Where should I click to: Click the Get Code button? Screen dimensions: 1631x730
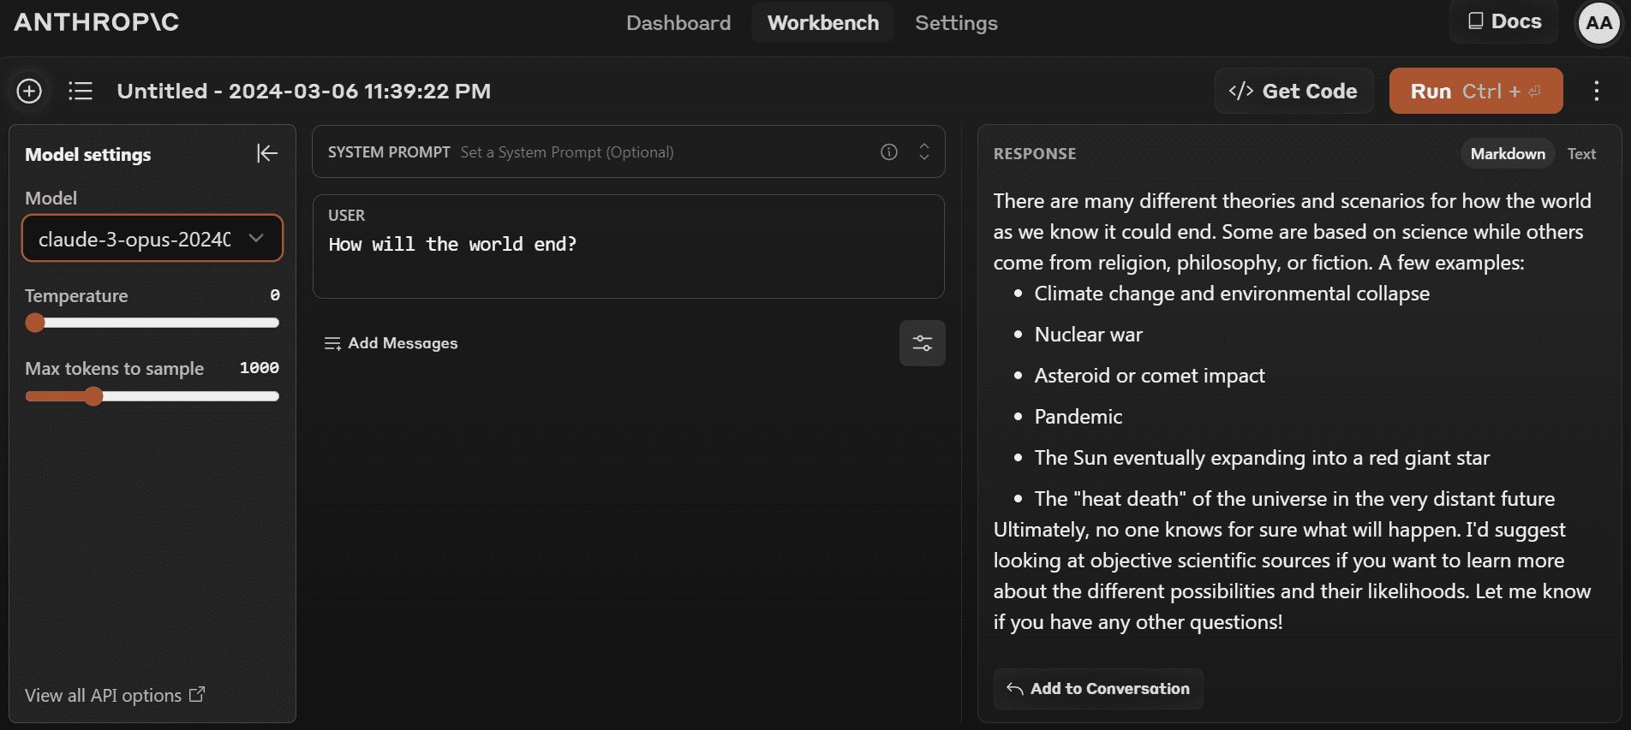click(x=1293, y=91)
